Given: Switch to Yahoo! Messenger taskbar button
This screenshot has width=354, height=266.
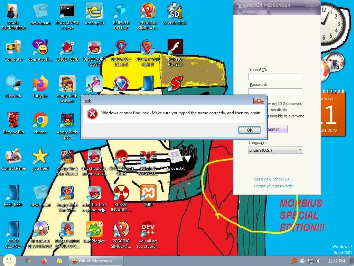Looking at the screenshot, I should [x=96, y=261].
